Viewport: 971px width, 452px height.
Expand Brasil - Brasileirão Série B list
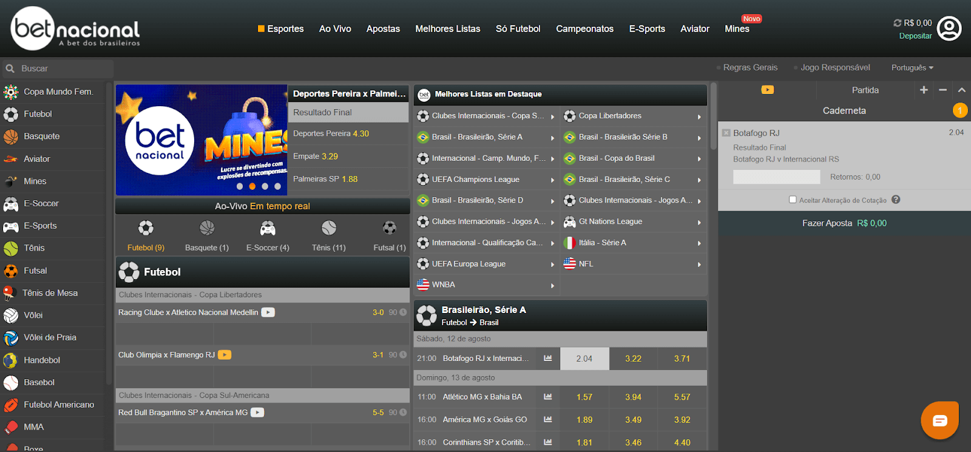(634, 137)
